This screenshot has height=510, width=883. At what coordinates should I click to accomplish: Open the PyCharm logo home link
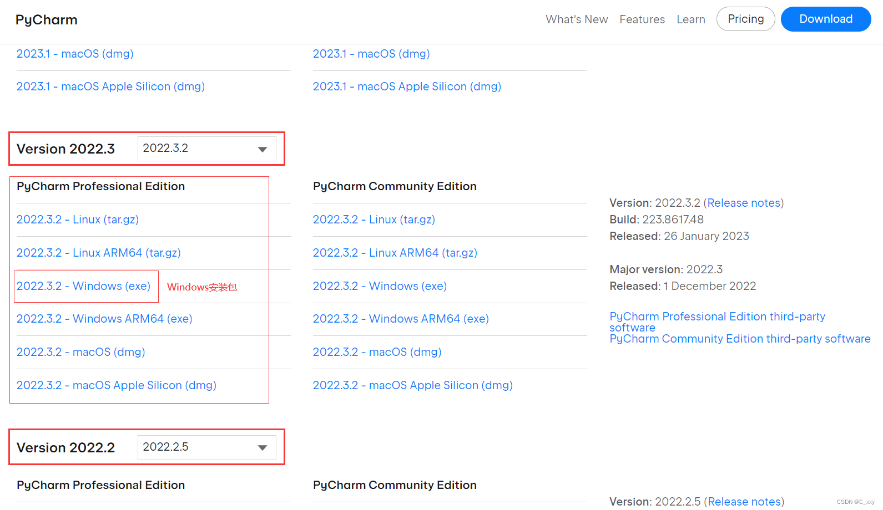47,20
